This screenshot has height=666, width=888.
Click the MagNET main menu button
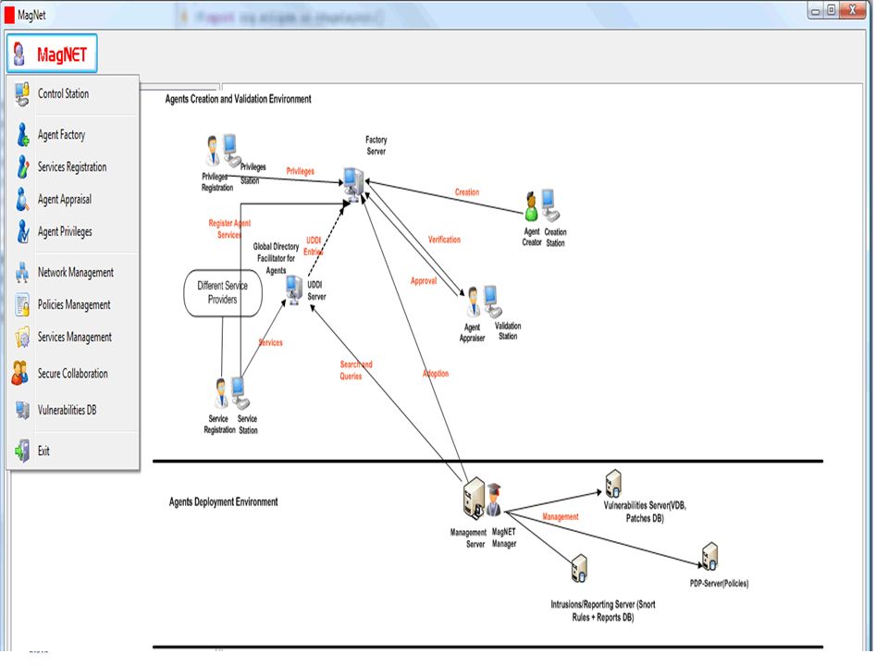[x=52, y=54]
